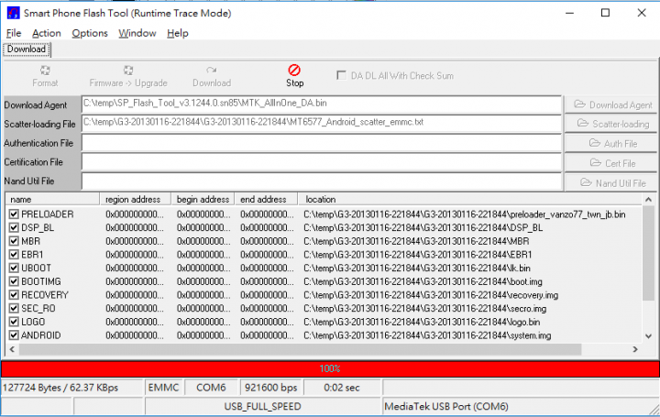Click the USB_FULL_SPEED status cell
660x417 pixels.
(x=263, y=407)
